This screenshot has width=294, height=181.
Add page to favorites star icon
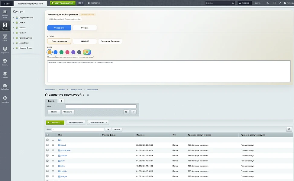pos(88,95)
